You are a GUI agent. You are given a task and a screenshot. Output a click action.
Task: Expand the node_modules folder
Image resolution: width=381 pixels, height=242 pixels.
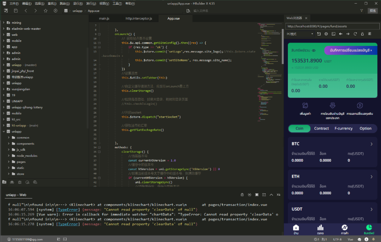(x=9, y=155)
